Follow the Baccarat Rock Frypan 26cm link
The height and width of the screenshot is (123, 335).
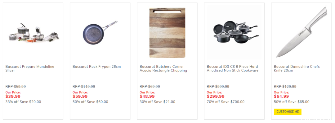click(x=96, y=67)
